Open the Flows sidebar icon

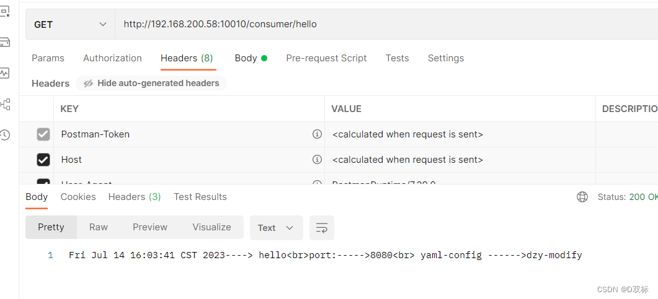point(5,104)
